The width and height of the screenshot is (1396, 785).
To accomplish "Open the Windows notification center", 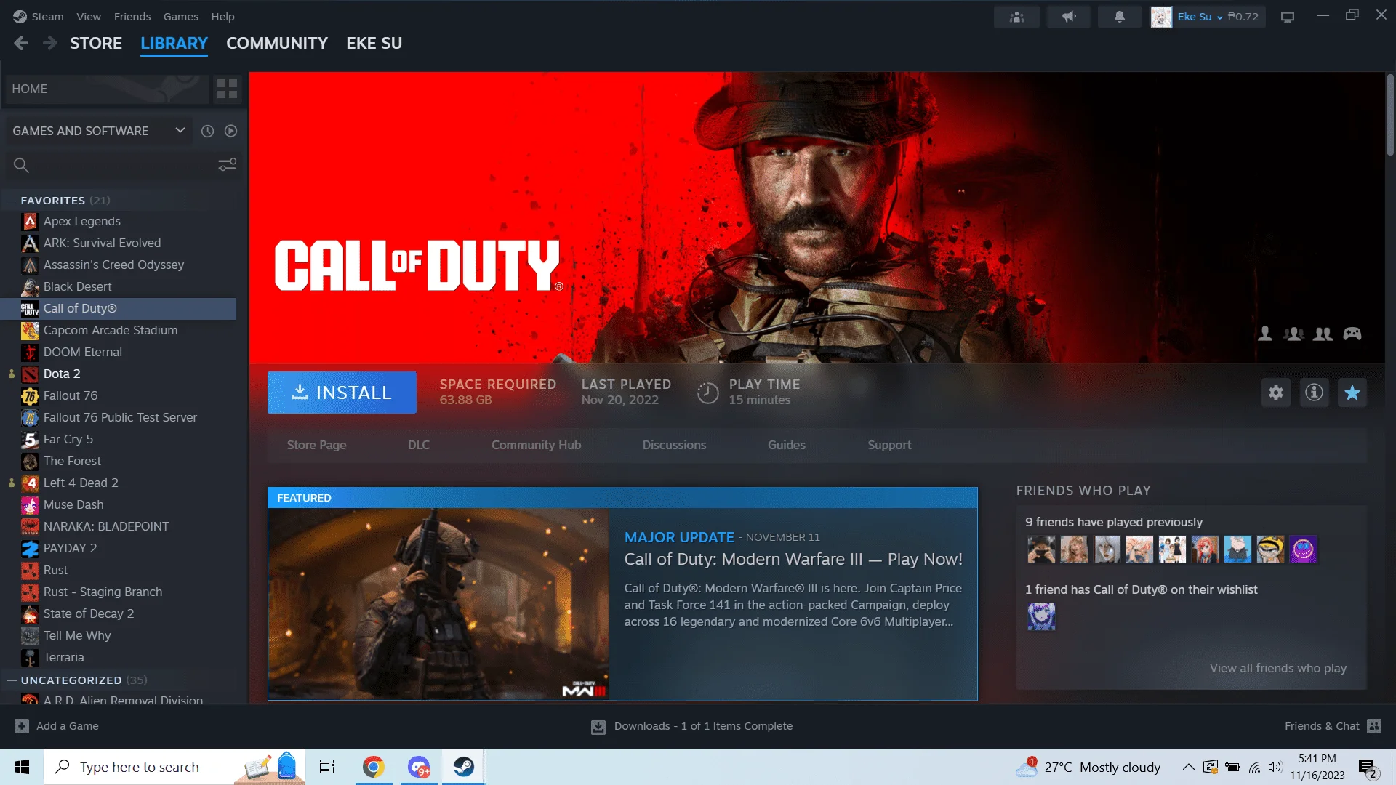I will (1367, 768).
